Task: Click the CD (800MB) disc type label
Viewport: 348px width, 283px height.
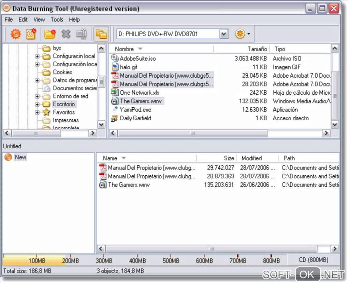Action: [x=314, y=260]
